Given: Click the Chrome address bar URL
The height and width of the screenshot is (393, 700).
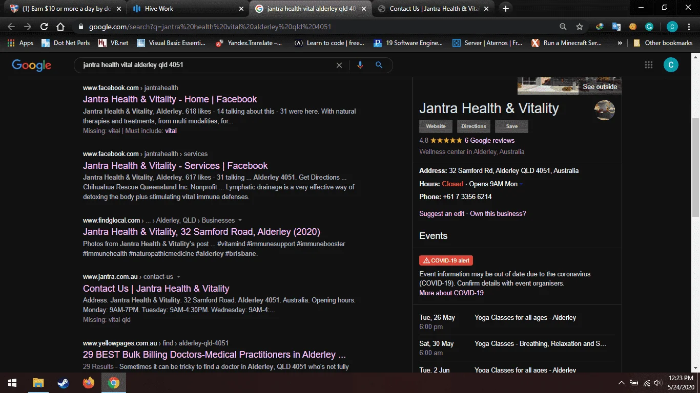Looking at the screenshot, I should click(210, 27).
